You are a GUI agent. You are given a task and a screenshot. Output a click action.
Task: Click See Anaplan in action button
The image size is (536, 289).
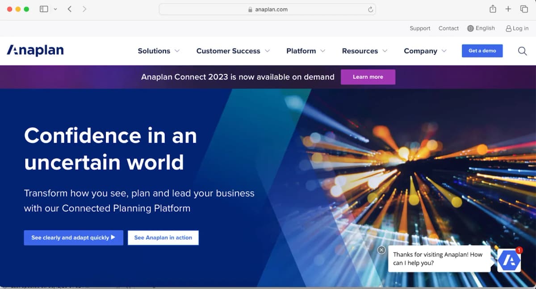click(163, 237)
